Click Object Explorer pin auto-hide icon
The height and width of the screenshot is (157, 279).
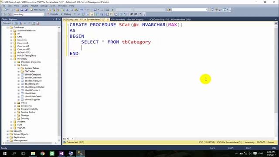[56, 19]
